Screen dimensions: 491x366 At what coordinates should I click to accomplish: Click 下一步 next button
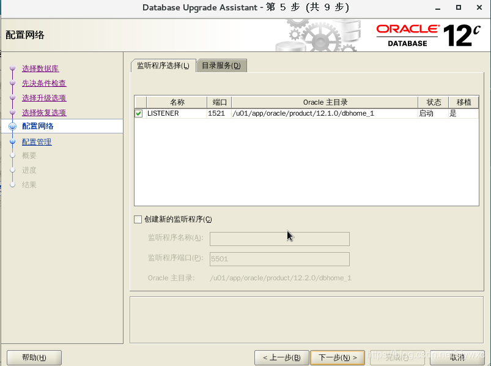[338, 357]
